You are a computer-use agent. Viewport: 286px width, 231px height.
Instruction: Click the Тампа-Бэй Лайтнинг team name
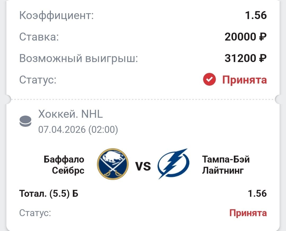226,165
